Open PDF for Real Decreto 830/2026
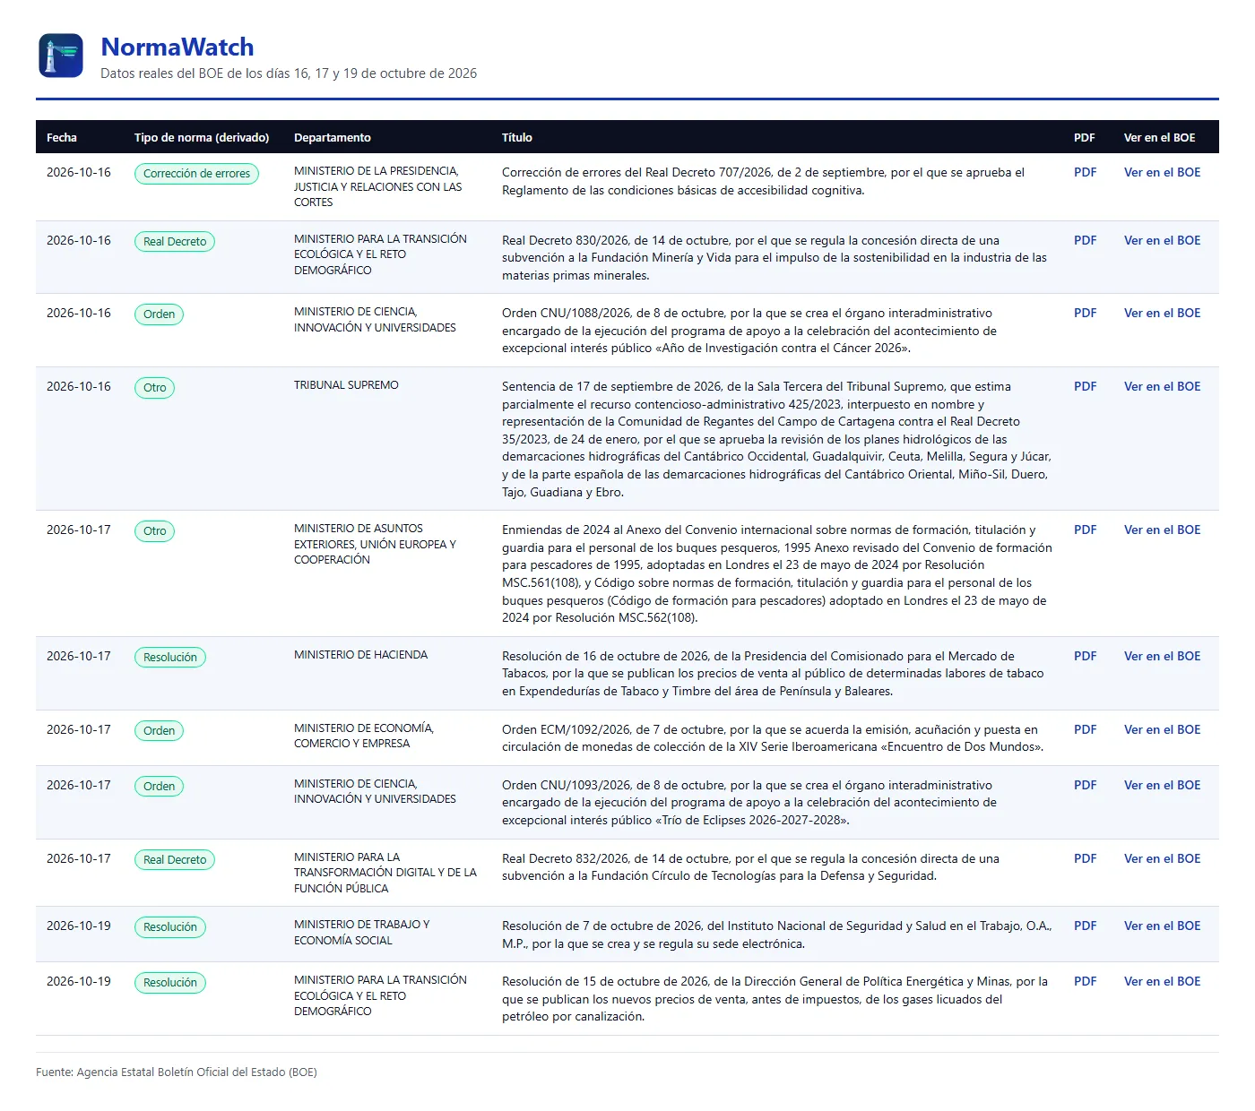The image size is (1255, 1111). 1085,240
